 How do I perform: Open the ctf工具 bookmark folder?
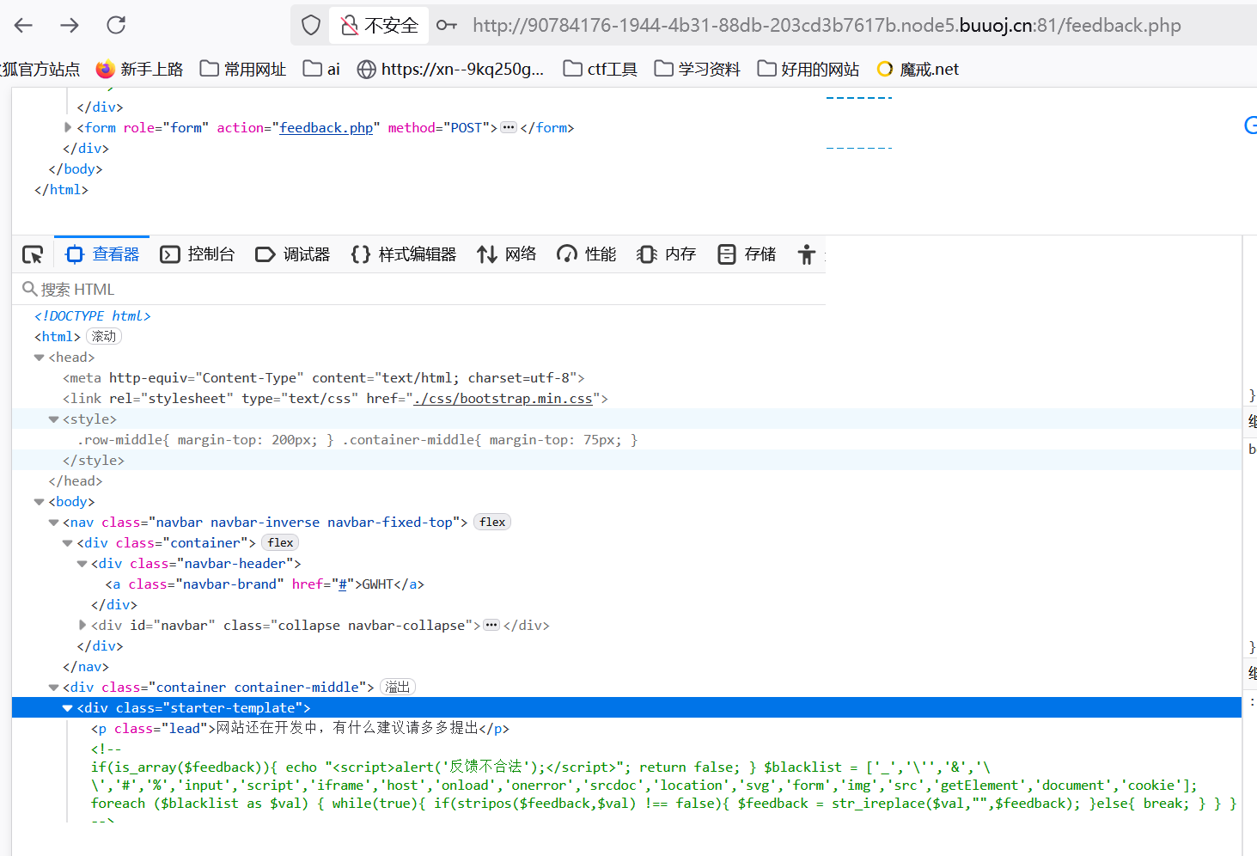(601, 70)
